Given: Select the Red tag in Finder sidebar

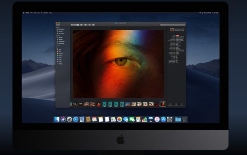Looking at the screenshot, I should [61, 49].
